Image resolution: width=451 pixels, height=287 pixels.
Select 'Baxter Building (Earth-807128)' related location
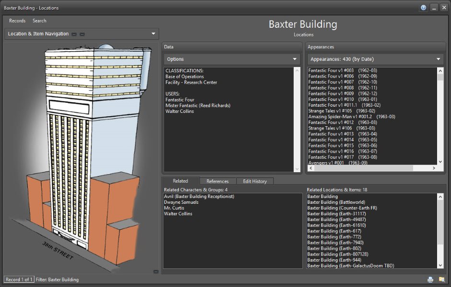click(338, 254)
